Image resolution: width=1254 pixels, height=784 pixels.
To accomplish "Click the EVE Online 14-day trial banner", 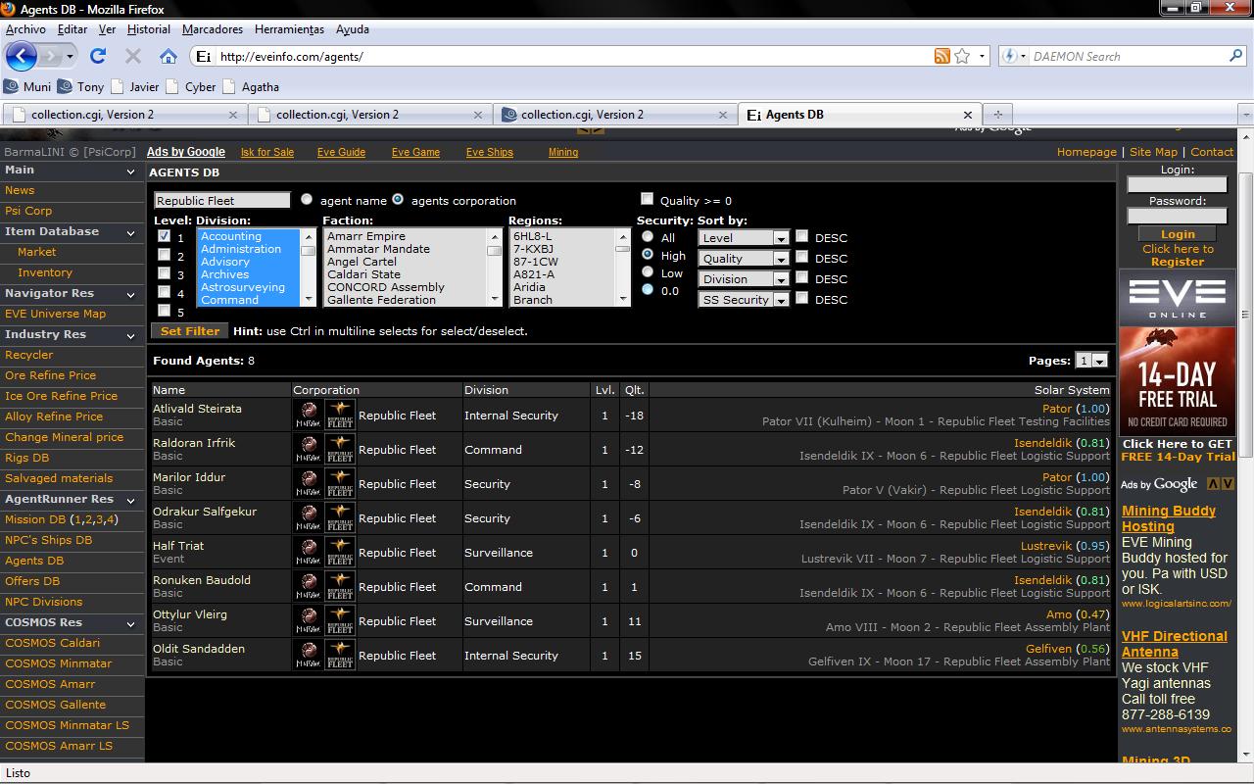I will [1178, 351].
